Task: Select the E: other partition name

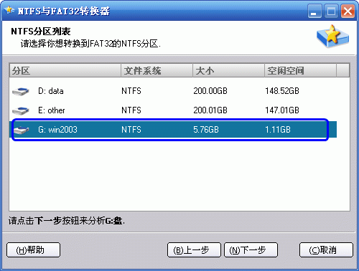Action: pos(52,110)
